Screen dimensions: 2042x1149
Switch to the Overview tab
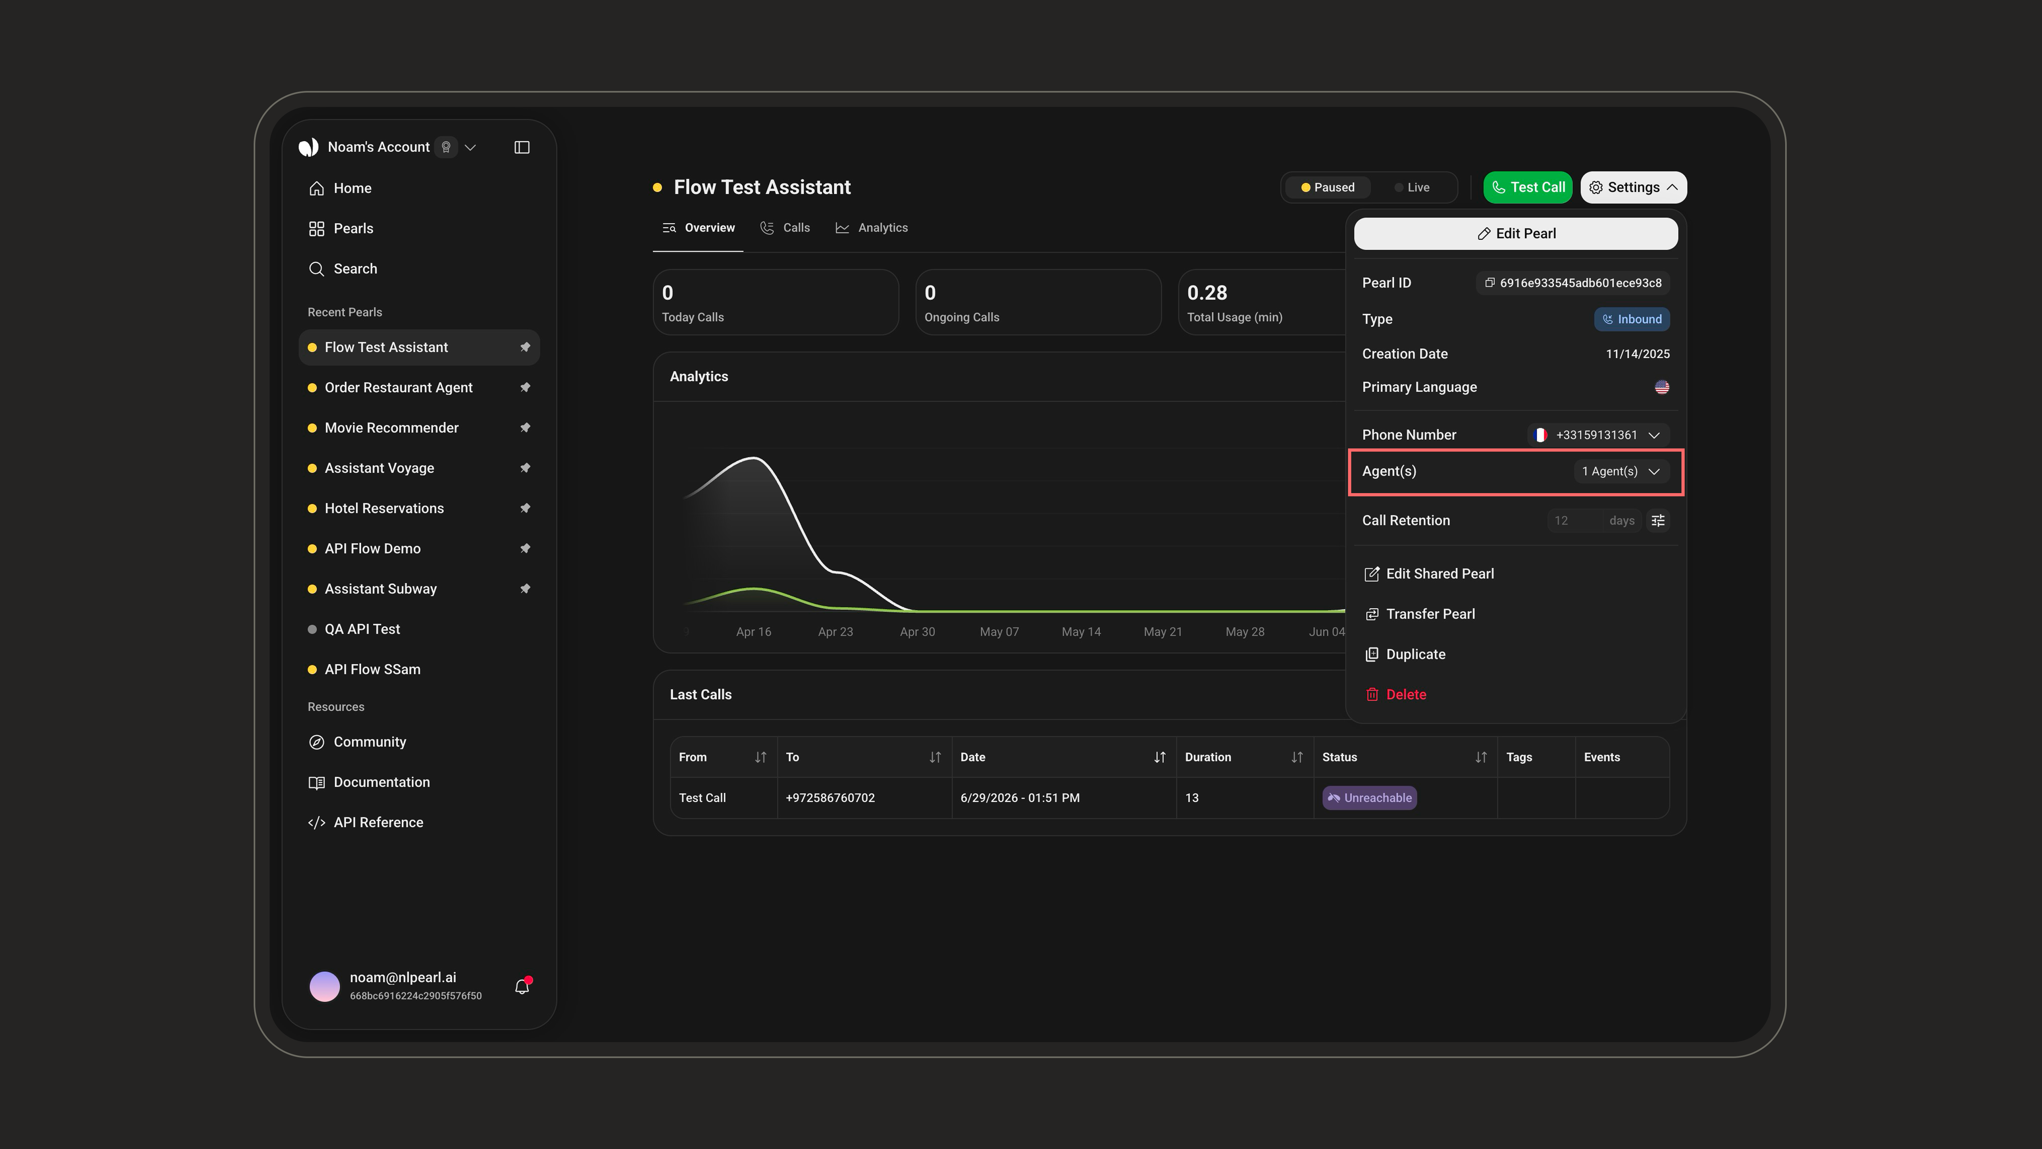[698, 228]
